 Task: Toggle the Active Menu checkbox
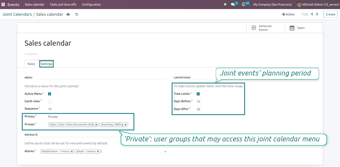point(50,94)
